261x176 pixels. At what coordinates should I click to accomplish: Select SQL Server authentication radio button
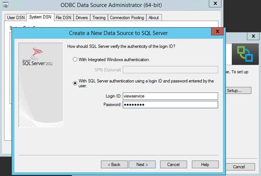(x=75, y=83)
